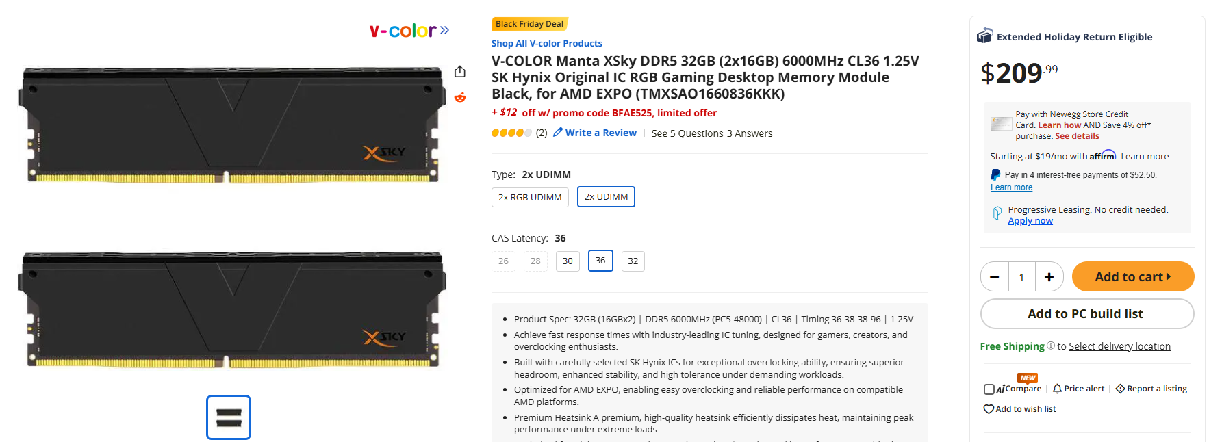Click the heart Add to wish list icon
Viewport: 1222px width, 442px height.
(x=989, y=409)
